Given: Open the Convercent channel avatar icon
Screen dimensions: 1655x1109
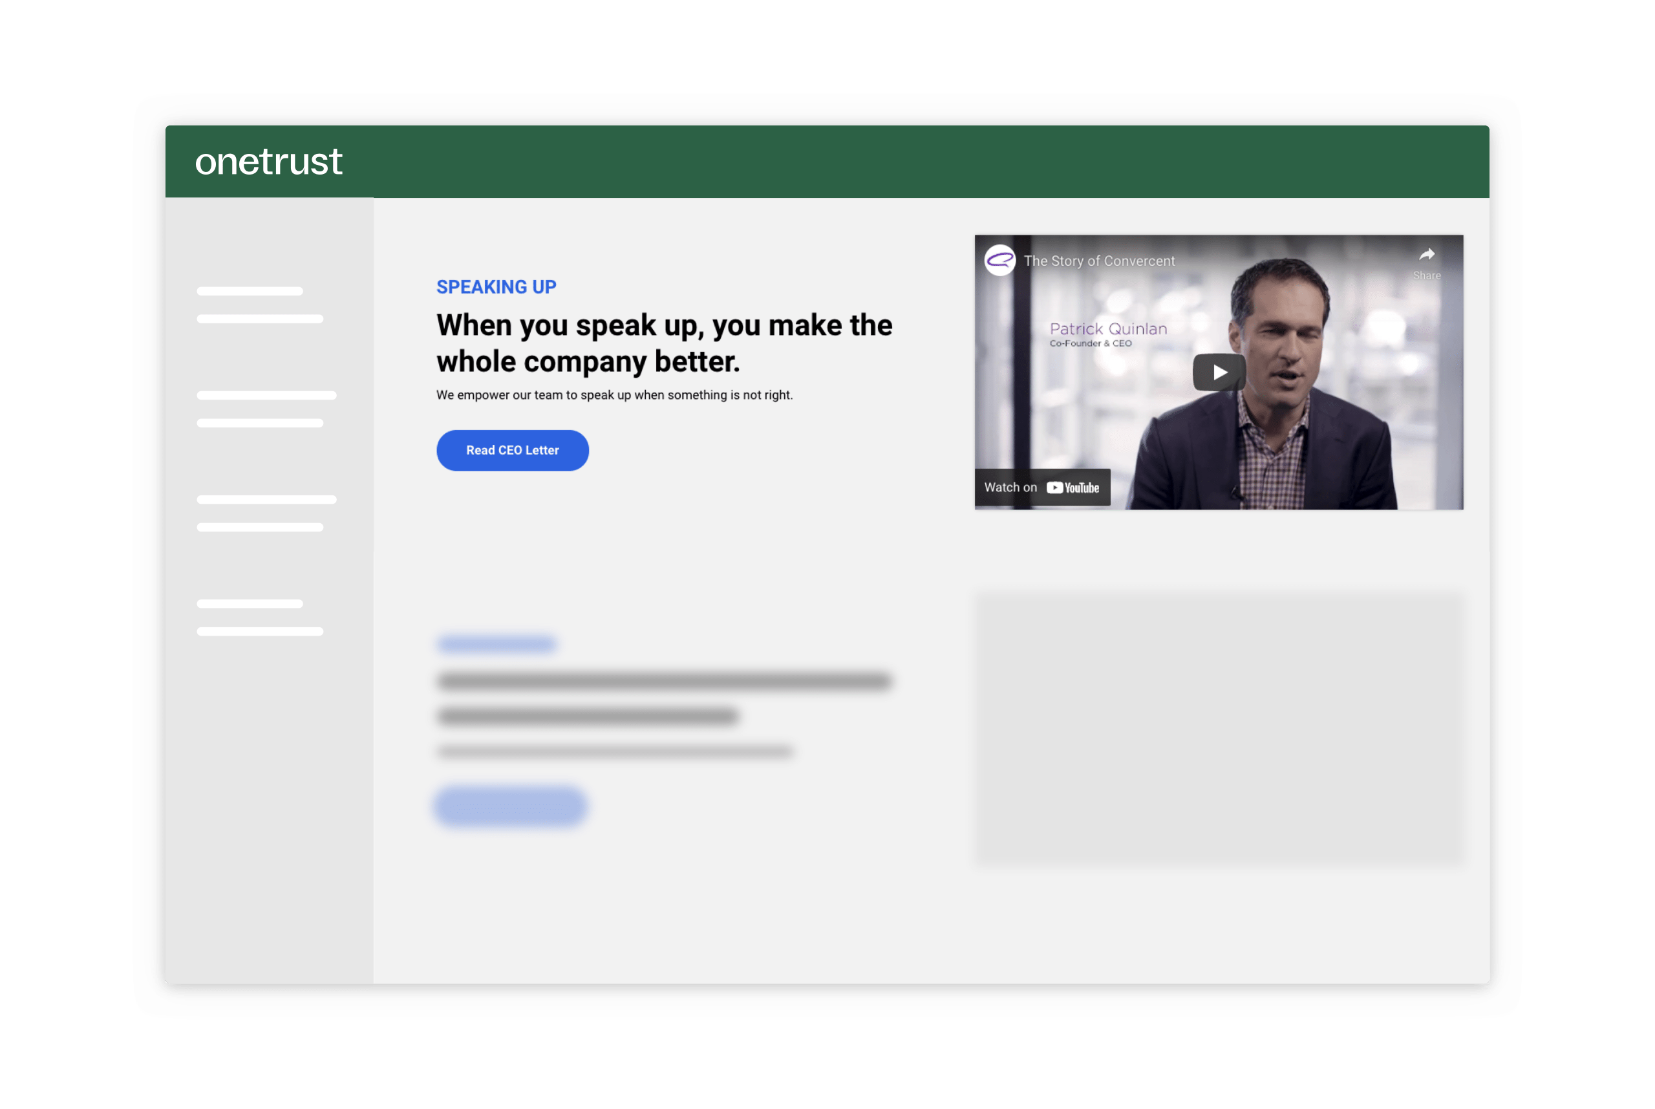Looking at the screenshot, I should click(x=999, y=260).
